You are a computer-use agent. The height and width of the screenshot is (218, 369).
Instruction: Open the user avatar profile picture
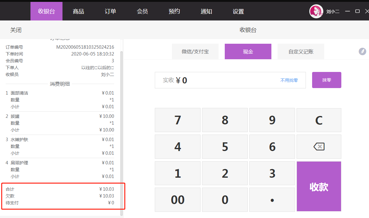pyautogui.click(x=316, y=11)
